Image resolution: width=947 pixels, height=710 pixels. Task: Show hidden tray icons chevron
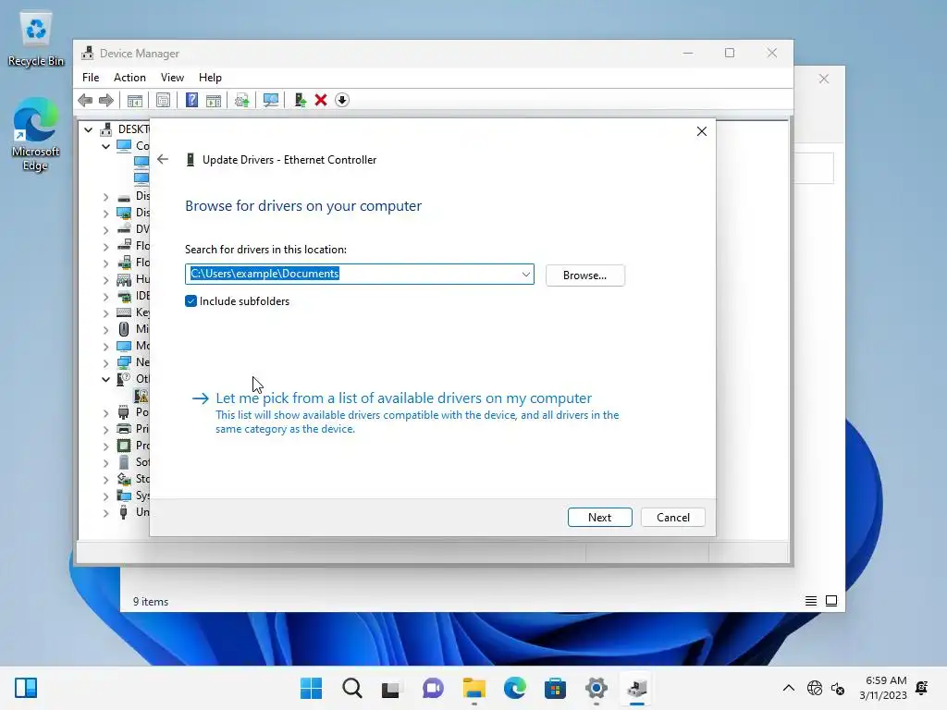[x=789, y=688]
